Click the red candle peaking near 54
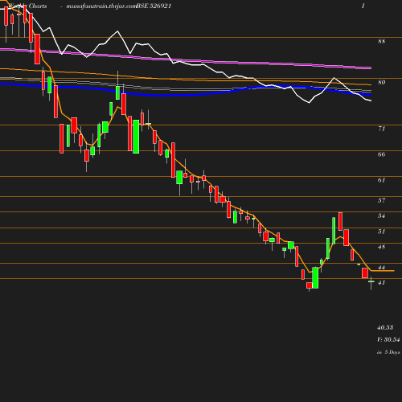 [340, 221]
